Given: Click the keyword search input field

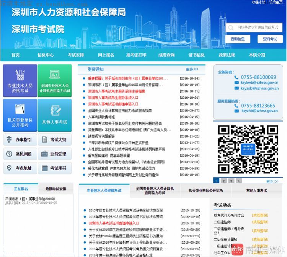Looking at the screenshot, I should click(x=254, y=28).
